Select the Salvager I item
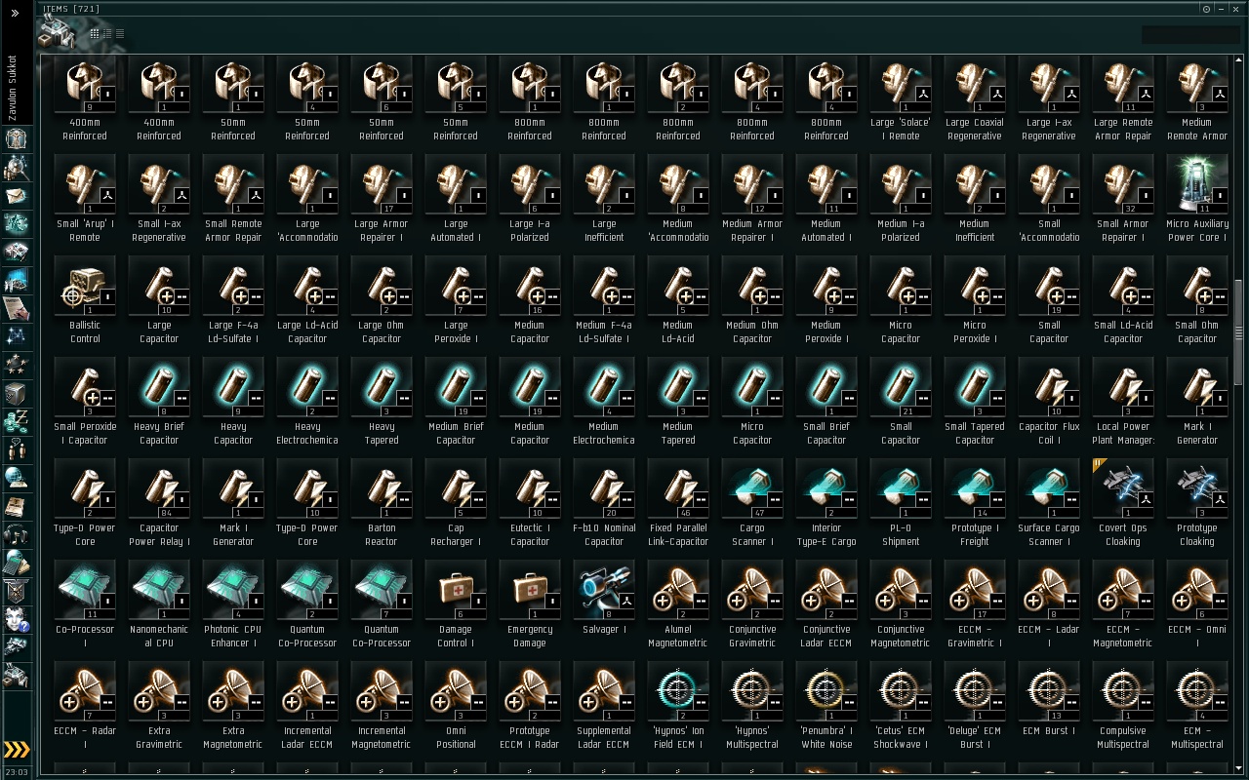Image resolution: width=1249 pixels, height=780 pixels. (604, 605)
